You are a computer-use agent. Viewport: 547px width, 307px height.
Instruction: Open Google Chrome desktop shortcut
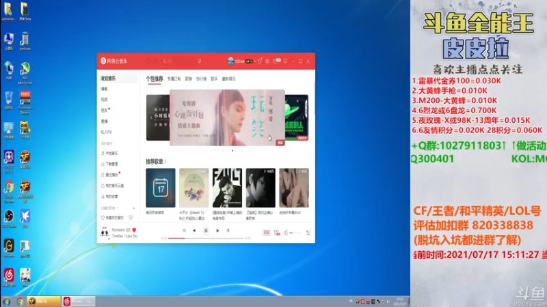(x=9, y=191)
